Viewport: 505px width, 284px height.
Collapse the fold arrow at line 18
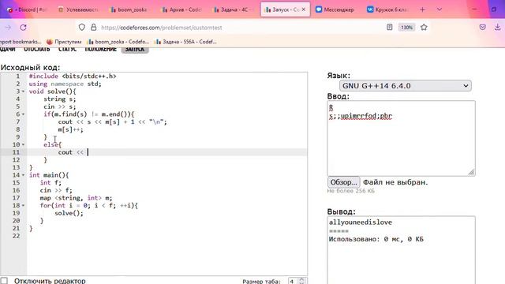[23, 205]
